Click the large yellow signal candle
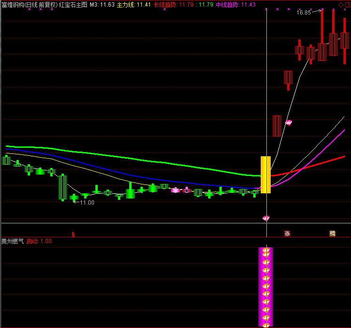351x328 pixels. click(265, 175)
